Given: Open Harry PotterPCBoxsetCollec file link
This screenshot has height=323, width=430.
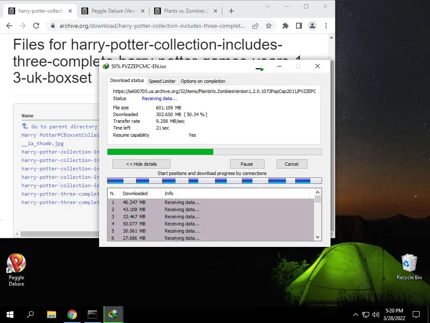Looking at the screenshot, I should coord(60,135).
